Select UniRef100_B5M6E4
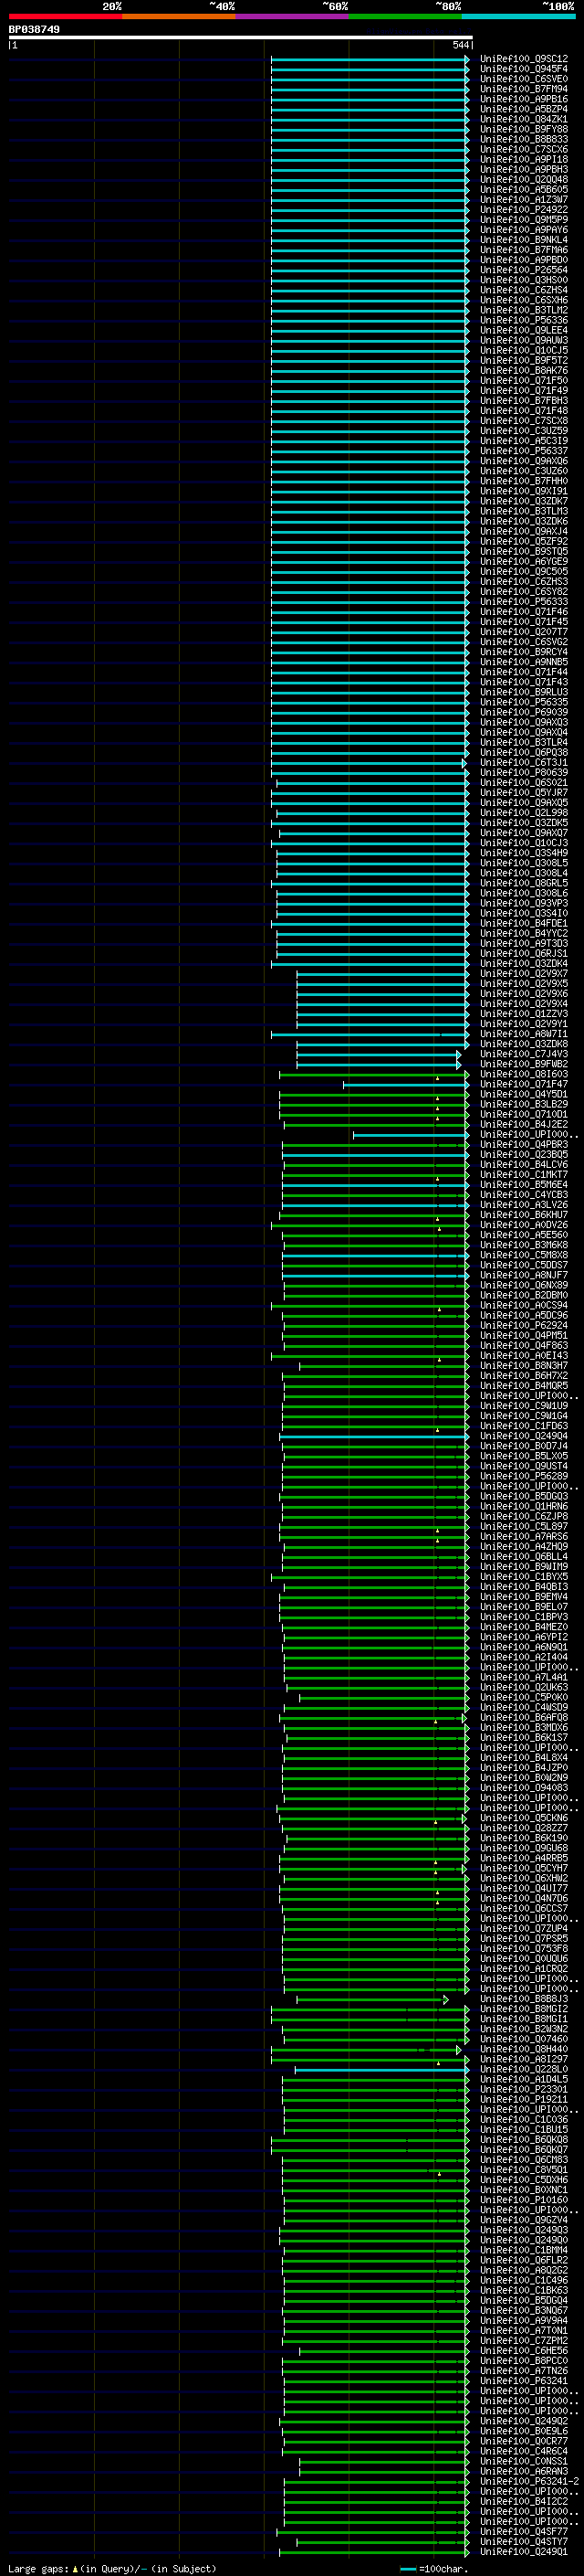This screenshot has height=2576, width=584. [523, 1184]
